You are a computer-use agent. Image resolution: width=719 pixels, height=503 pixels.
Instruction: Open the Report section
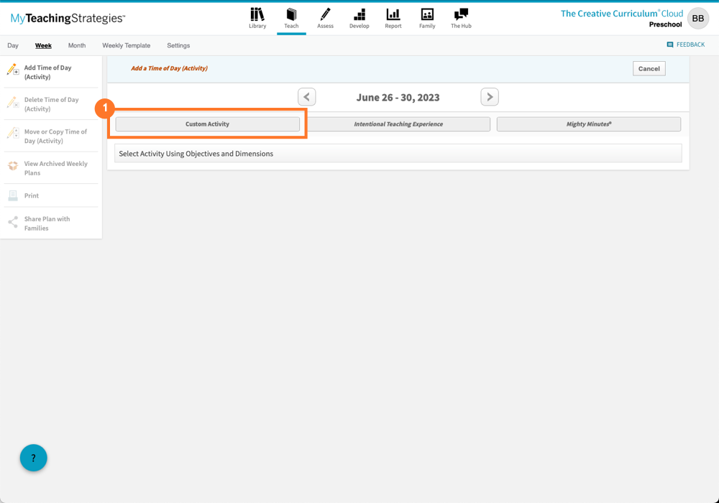(x=393, y=18)
